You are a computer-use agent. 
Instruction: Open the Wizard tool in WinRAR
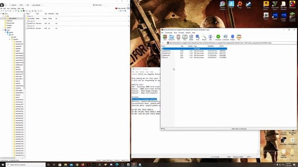point(204,37)
